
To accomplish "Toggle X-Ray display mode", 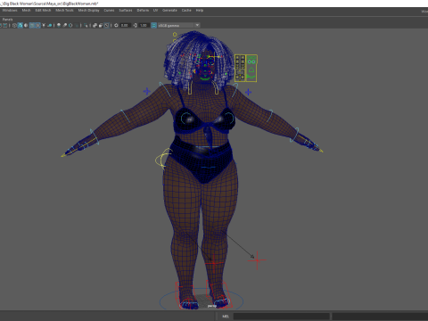I will (95, 25).
